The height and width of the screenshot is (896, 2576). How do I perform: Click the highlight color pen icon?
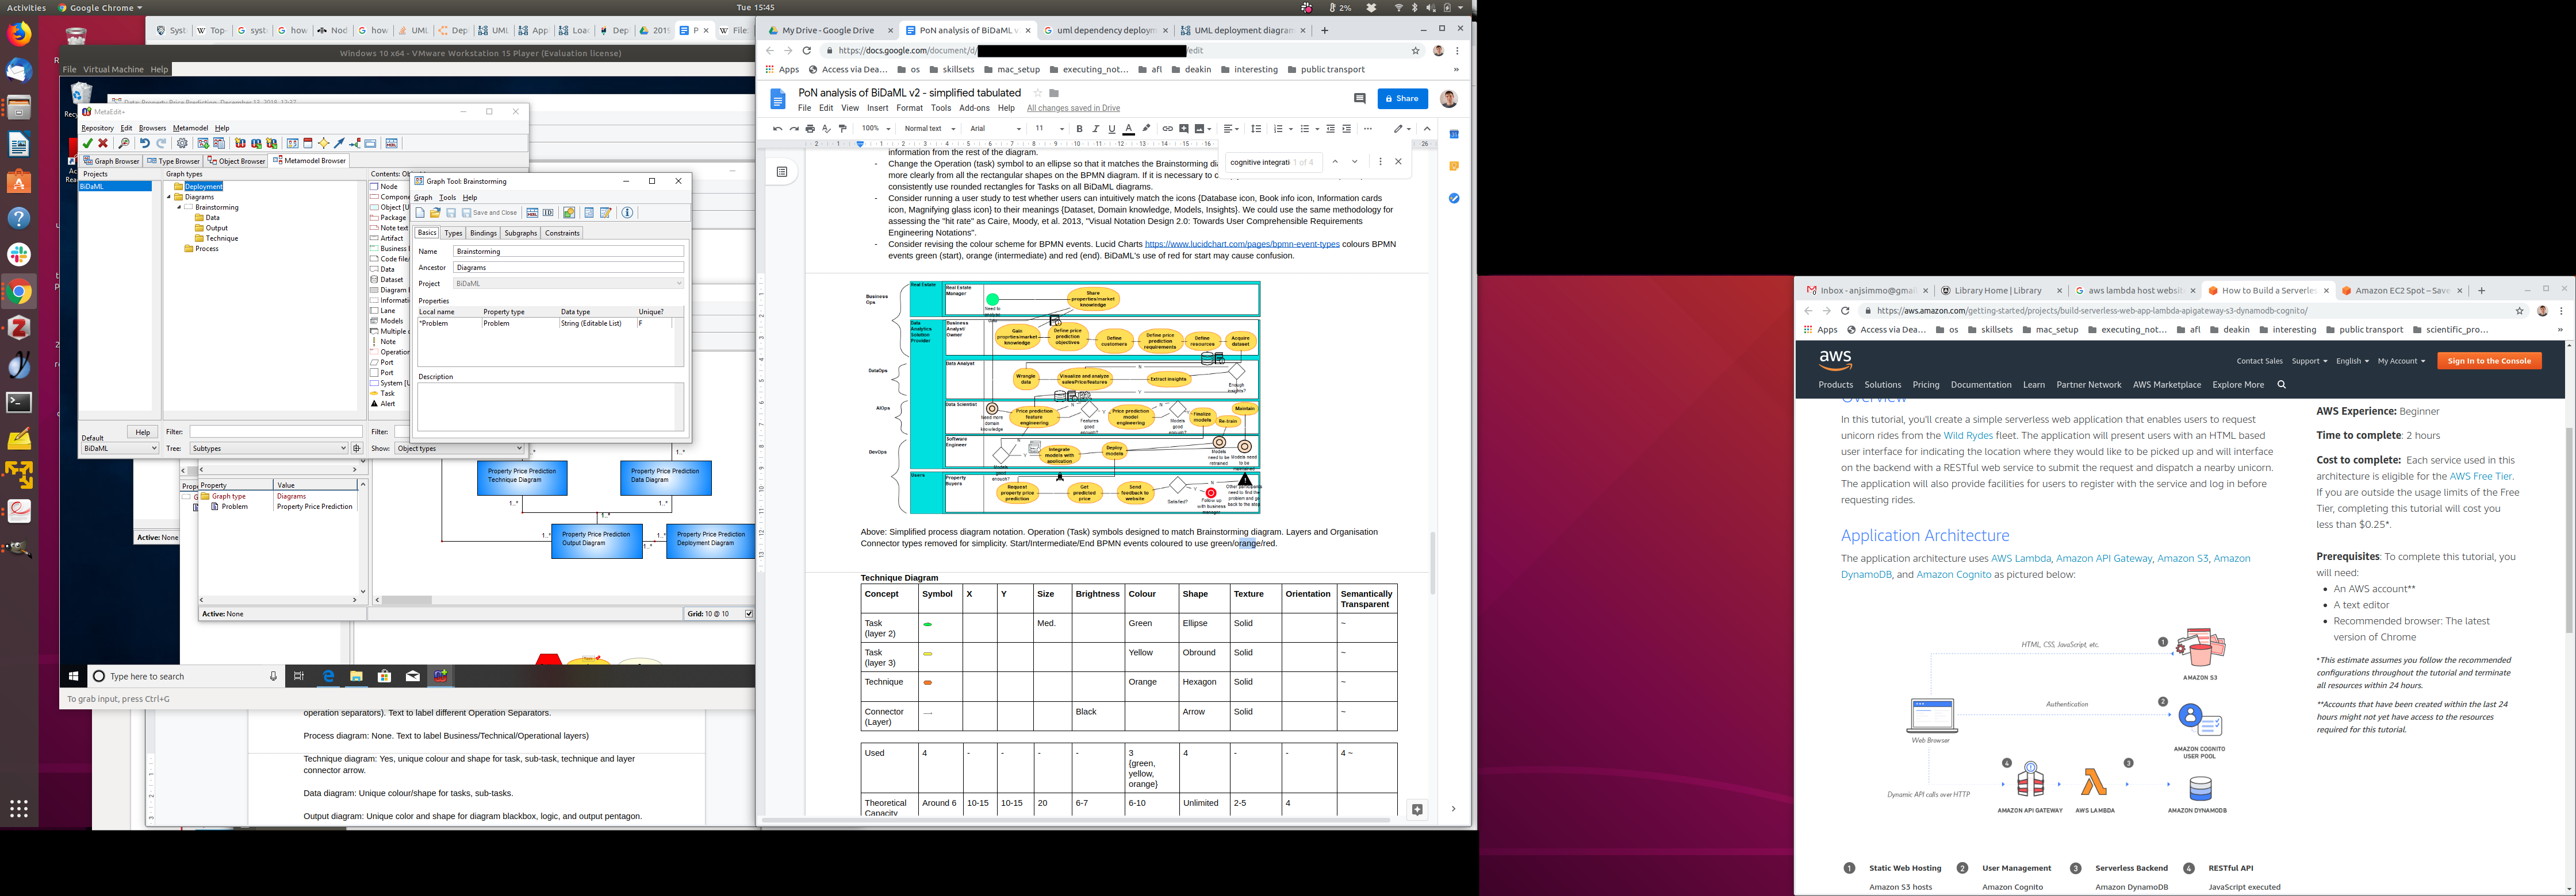pyautogui.click(x=1146, y=129)
